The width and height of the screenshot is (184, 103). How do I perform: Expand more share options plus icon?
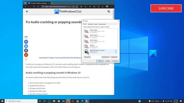26,59
